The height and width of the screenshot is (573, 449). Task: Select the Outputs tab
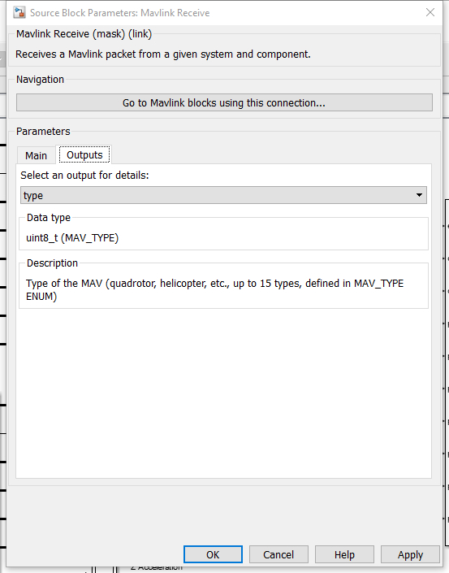click(x=84, y=155)
